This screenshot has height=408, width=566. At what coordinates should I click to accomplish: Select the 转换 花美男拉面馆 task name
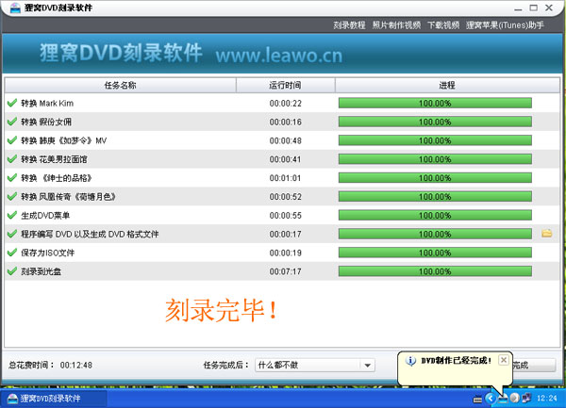pyautogui.click(x=54, y=159)
